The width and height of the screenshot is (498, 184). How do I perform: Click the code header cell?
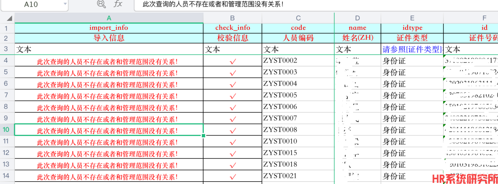click(x=298, y=28)
